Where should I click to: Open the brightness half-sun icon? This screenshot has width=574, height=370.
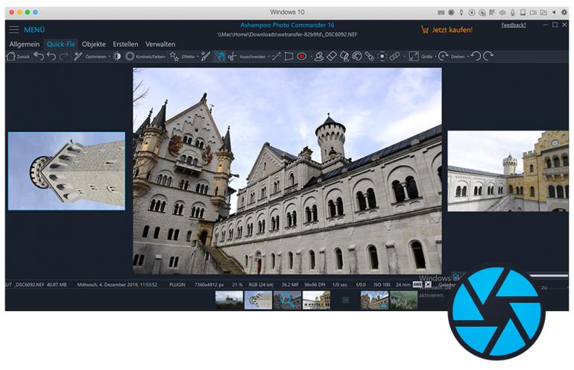[x=117, y=57]
